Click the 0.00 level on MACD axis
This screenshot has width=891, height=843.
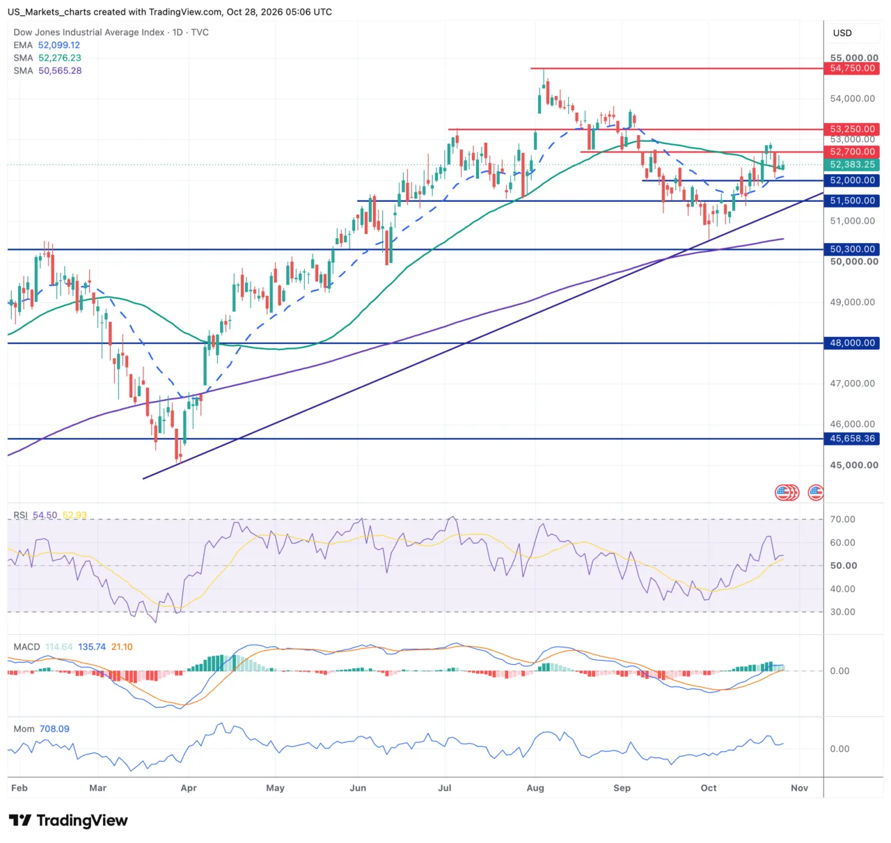coord(839,671)
